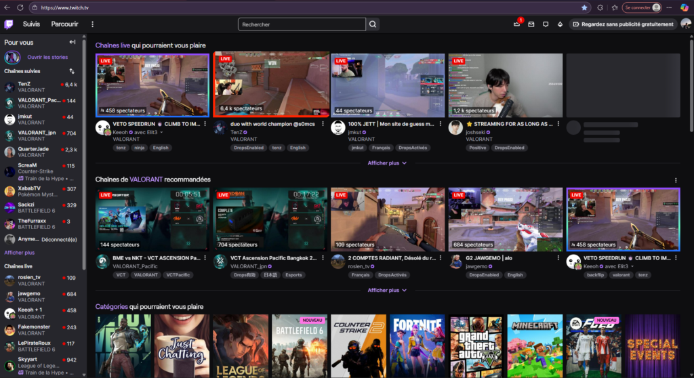This screenshot has width=694, height=378.
Task: Open the Parcourir tab
Action: (64, 24)
